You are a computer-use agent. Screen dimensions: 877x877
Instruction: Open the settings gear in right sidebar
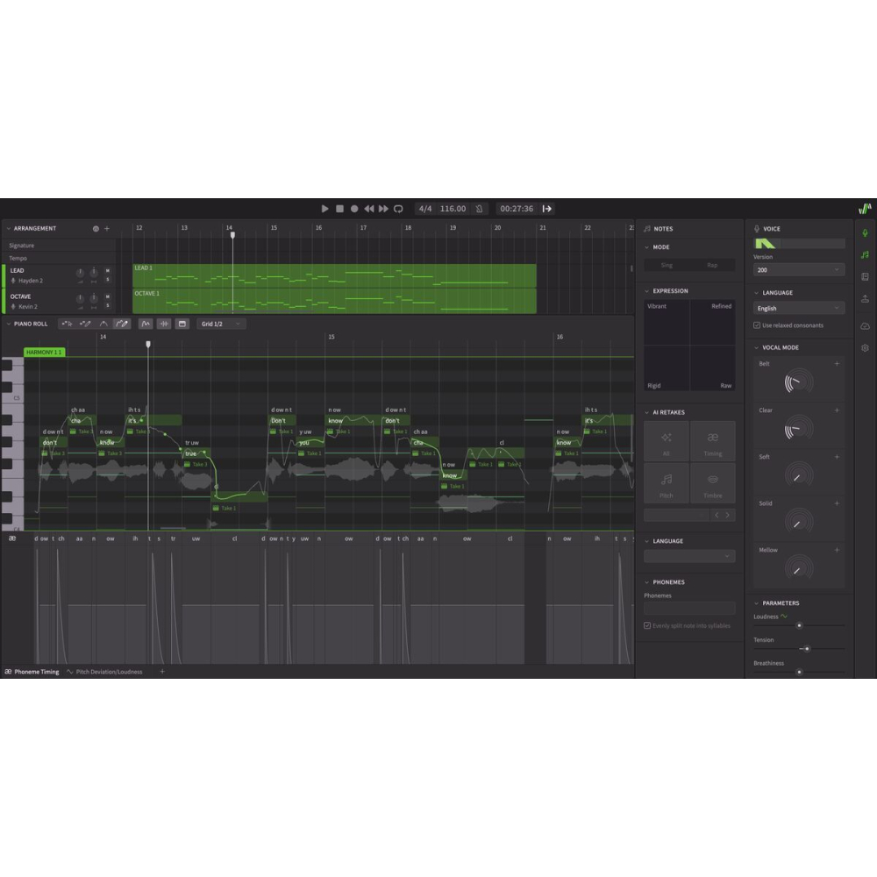[865, 347]
